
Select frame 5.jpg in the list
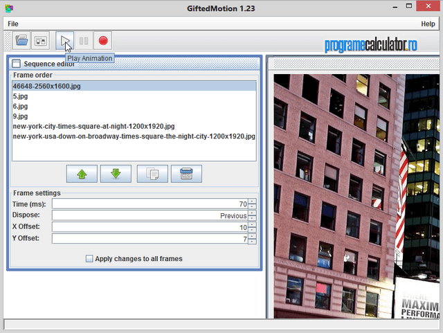134,96
